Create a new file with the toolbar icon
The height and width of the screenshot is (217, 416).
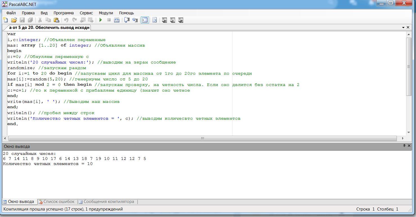tap(6, 20)
